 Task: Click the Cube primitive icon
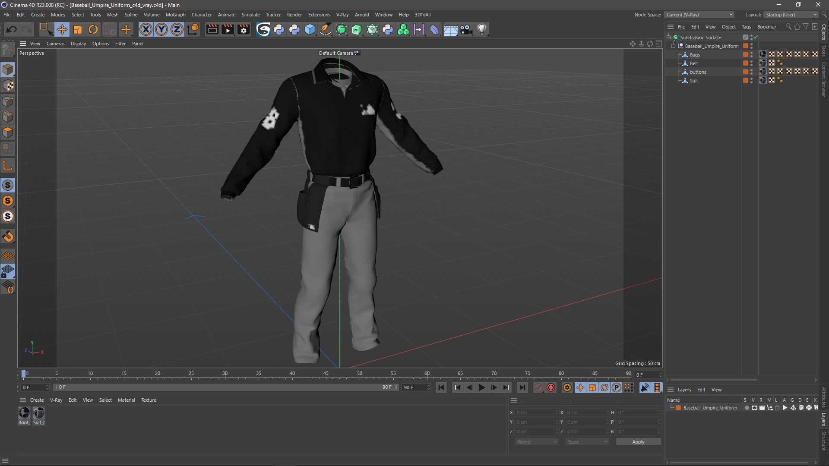[310, 29]
